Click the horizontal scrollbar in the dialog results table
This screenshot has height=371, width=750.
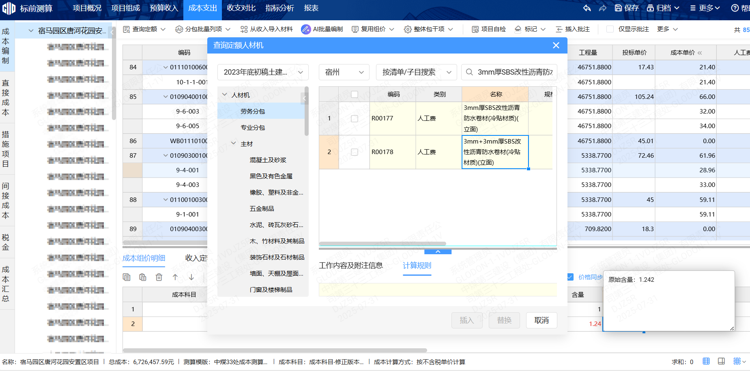coord(383,244)
